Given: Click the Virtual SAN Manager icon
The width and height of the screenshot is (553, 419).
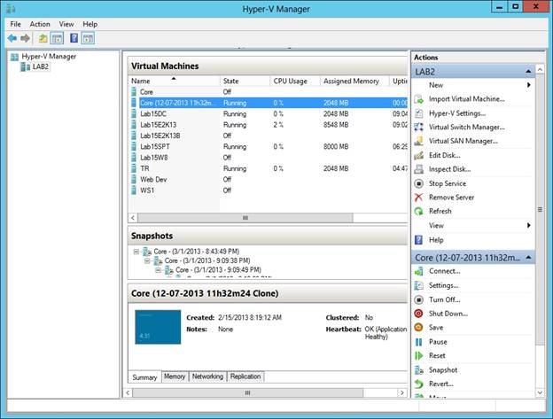Looking at the screenshot, I should [418, 142].
